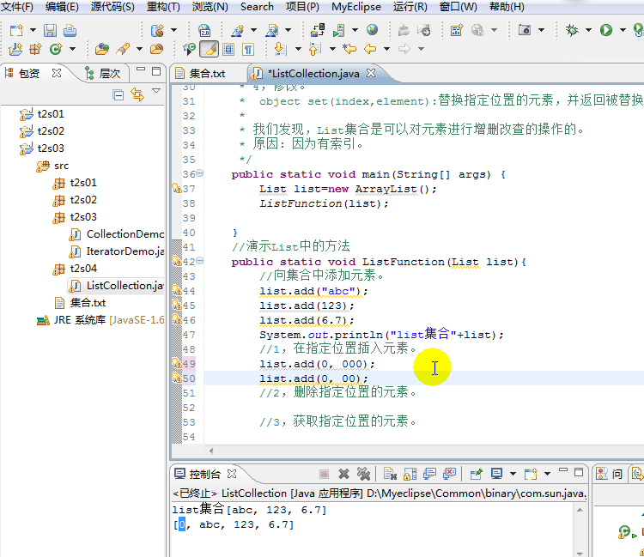Click Java EE 2.0 globe icon

pos(204,30)
